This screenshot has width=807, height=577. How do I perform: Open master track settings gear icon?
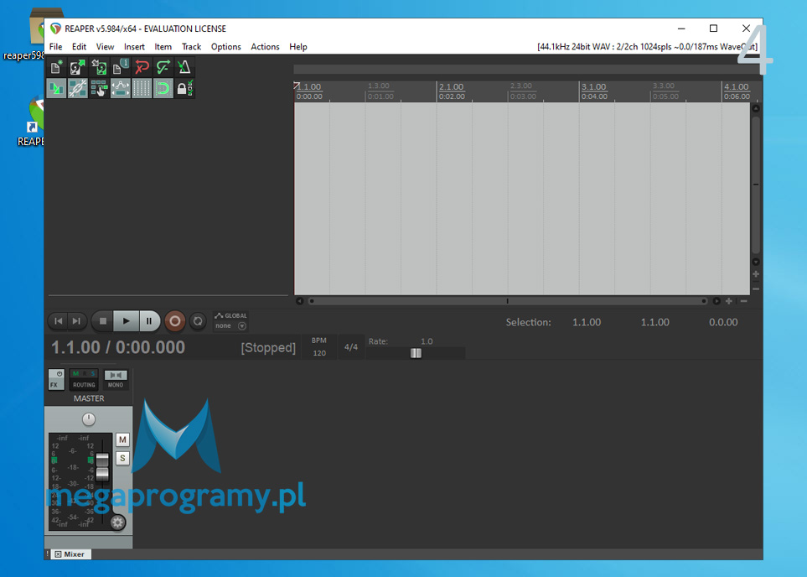click(117, 523)
